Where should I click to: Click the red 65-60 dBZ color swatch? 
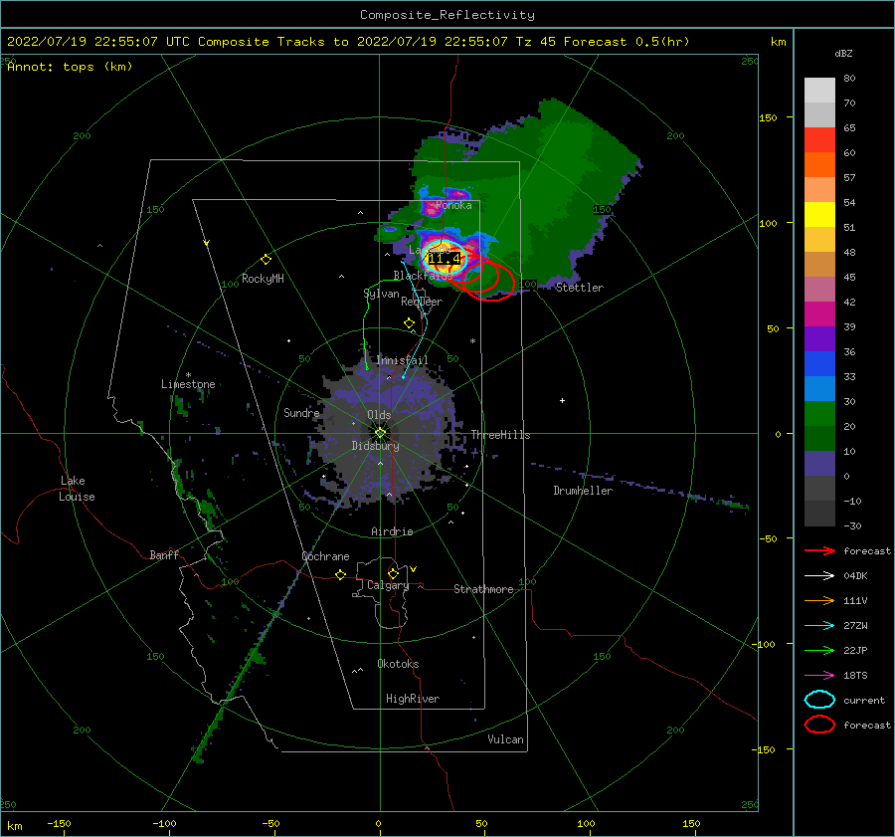[x=819, y=140]
